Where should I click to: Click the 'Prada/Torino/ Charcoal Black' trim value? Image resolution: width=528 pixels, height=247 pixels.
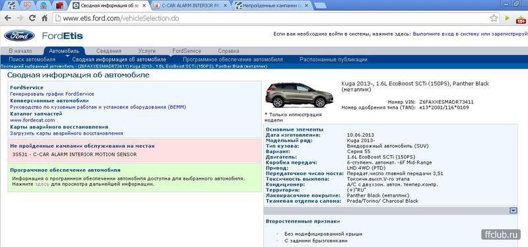coord(383,201)
